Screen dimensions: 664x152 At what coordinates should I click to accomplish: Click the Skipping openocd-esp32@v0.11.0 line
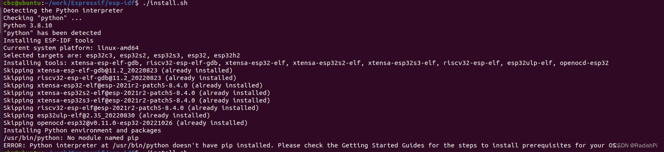pos(125,123)
